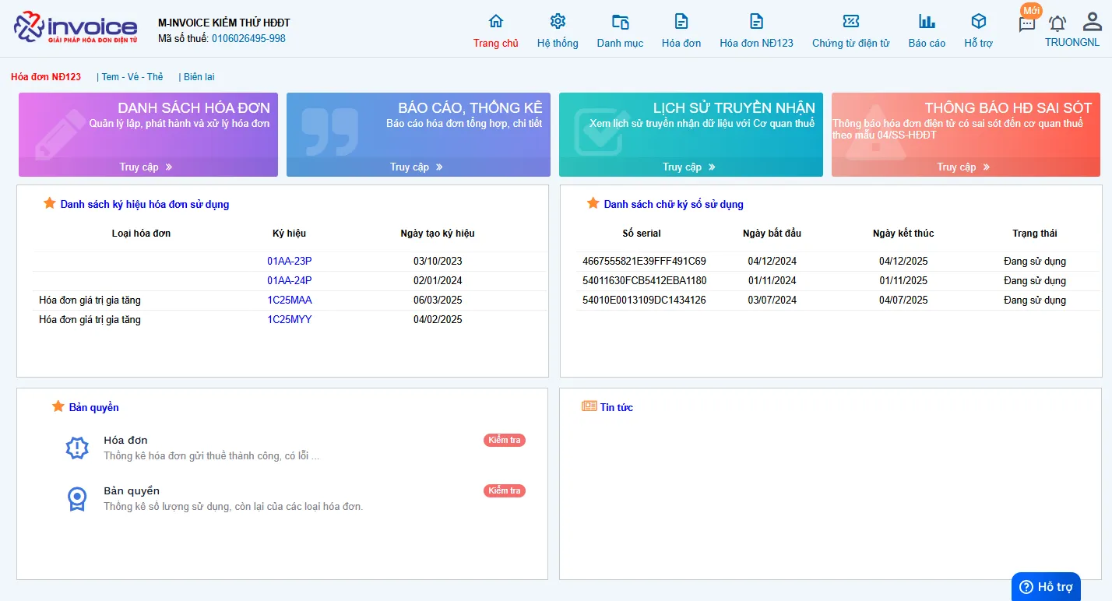
Task: Open the Danh mục menu label
Action: tap(621, 44)
